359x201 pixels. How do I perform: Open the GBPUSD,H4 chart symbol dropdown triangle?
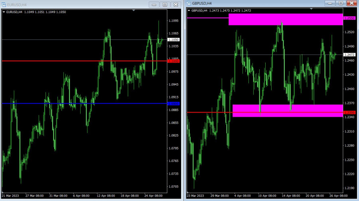point(189,10)
